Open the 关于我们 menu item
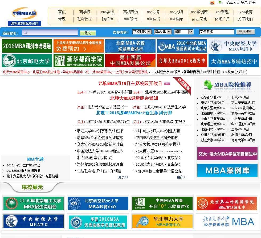This screenshot has height=238, width=261. [x=245, y=19]
